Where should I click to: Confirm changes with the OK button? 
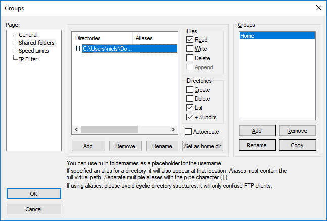[x=34, y=194]
